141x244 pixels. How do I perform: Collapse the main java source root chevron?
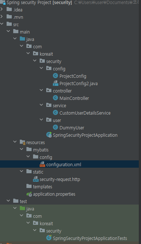tap(15, 39)
